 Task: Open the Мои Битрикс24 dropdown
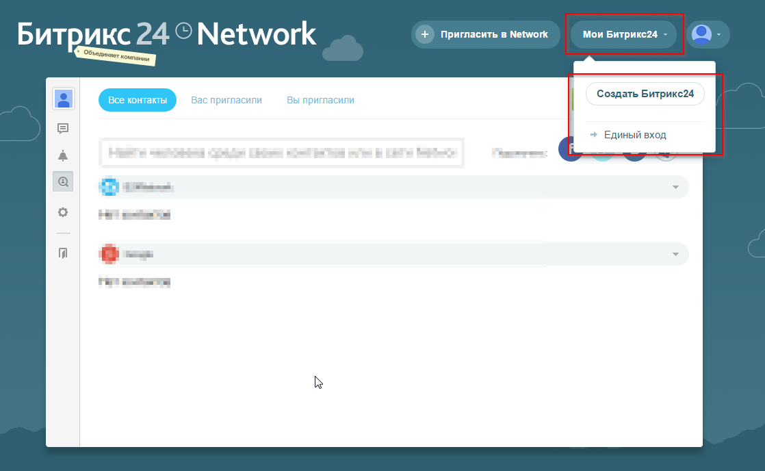pos(624,35)
